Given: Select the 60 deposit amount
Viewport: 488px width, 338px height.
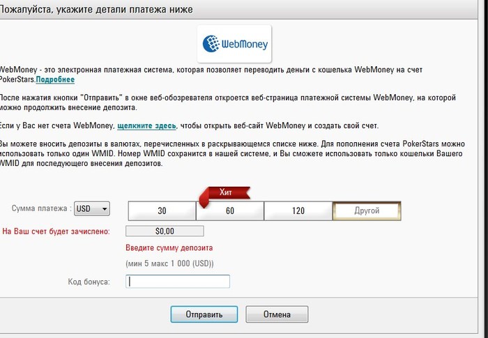Looking at the screenshot, I should [230, 210].
